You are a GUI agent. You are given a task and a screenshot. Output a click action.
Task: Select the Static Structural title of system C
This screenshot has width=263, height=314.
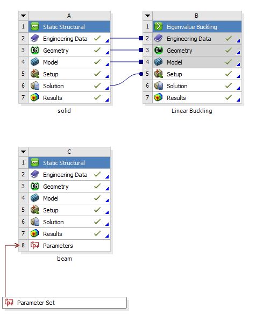69,162
